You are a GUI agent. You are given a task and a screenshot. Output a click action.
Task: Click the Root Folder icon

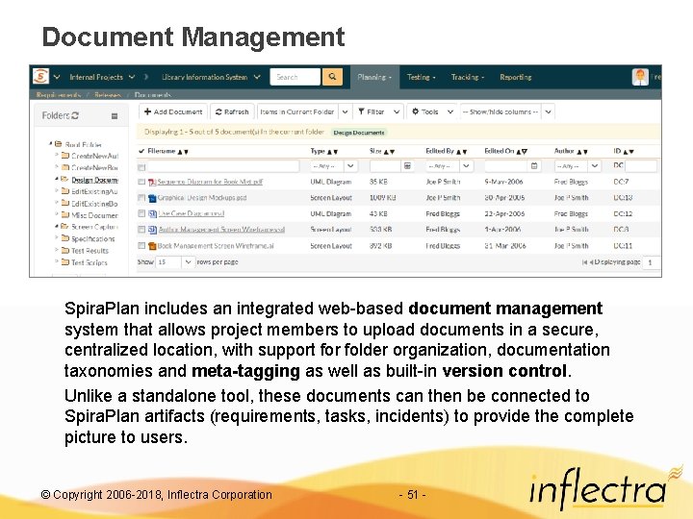[58, 144]
